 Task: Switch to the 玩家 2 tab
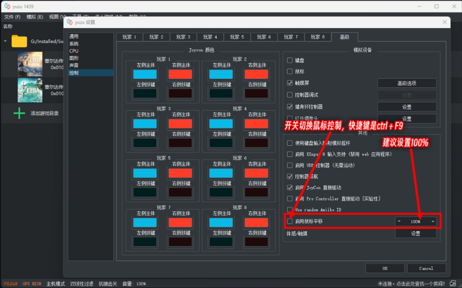click(156, 36)
